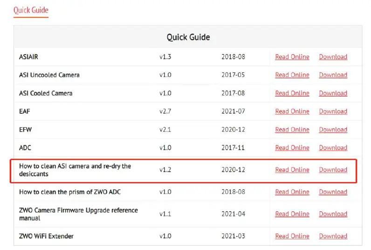This screenshot has width=371, height=250.
Task: Read the EAF guide online
Action: pyautogui.click(x=292, y=111)
